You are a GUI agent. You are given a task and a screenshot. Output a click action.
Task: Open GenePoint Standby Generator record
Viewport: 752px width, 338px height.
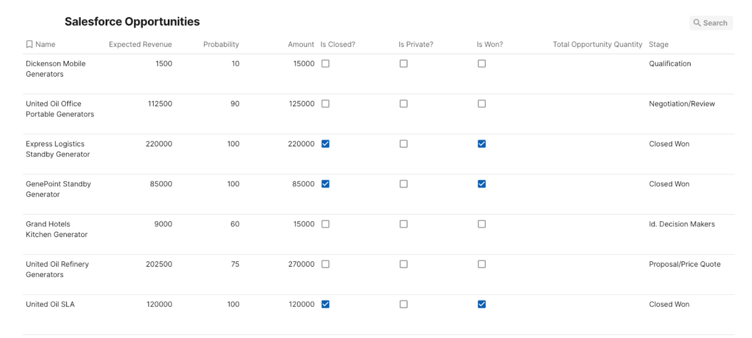[x=58, y=189]
